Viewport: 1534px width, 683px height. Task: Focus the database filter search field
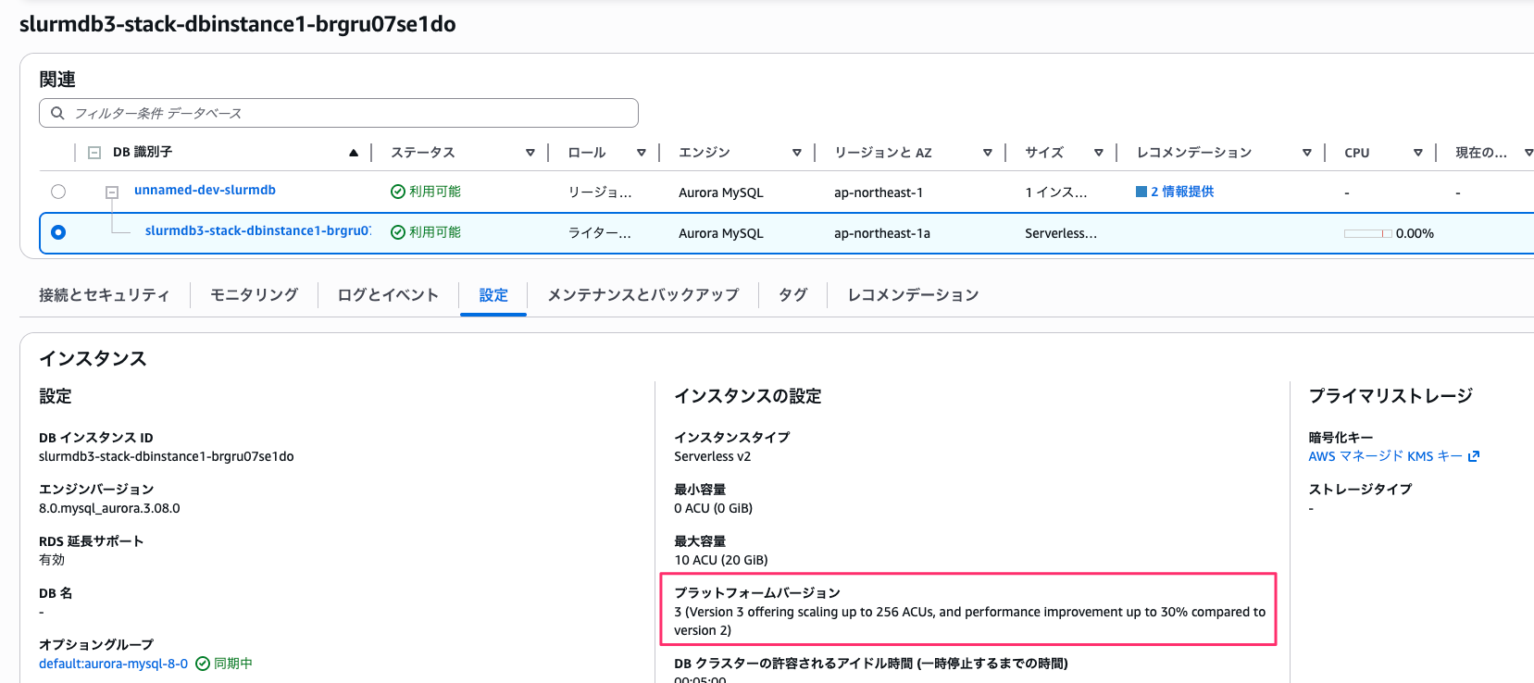[x=352, y=113]
